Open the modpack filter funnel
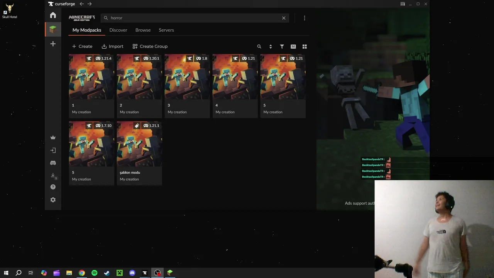494x278 pixels. click(x=282, y=46)
